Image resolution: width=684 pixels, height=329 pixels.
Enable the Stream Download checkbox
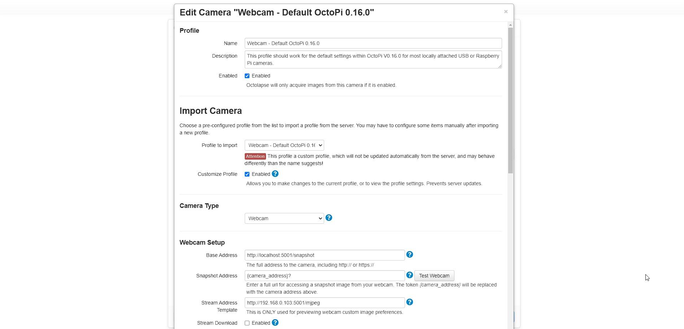coord(247,323)
